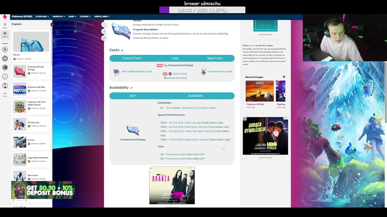
Task: Click Pokémon GO Wiki title in navbar
Action: coord(22,17)
